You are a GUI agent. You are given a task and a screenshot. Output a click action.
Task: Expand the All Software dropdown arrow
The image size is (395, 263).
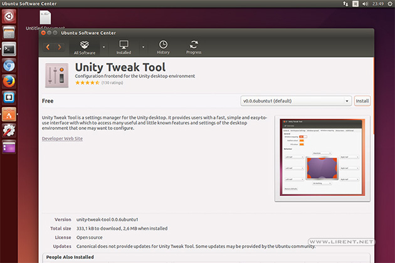click(103, 47)
